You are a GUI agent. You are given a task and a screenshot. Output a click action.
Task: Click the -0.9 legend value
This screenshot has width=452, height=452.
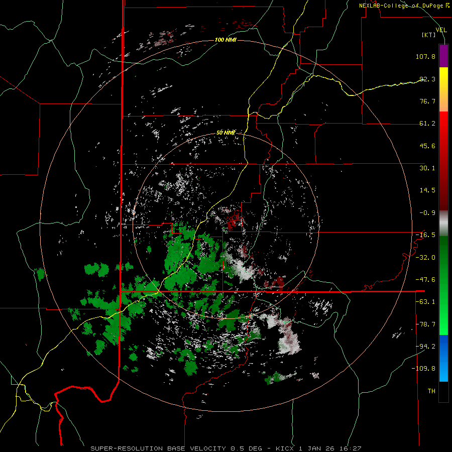pyautogui.click(x=427, y=213)
